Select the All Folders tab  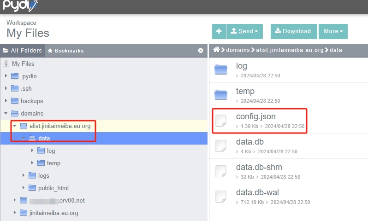point(23,51)
